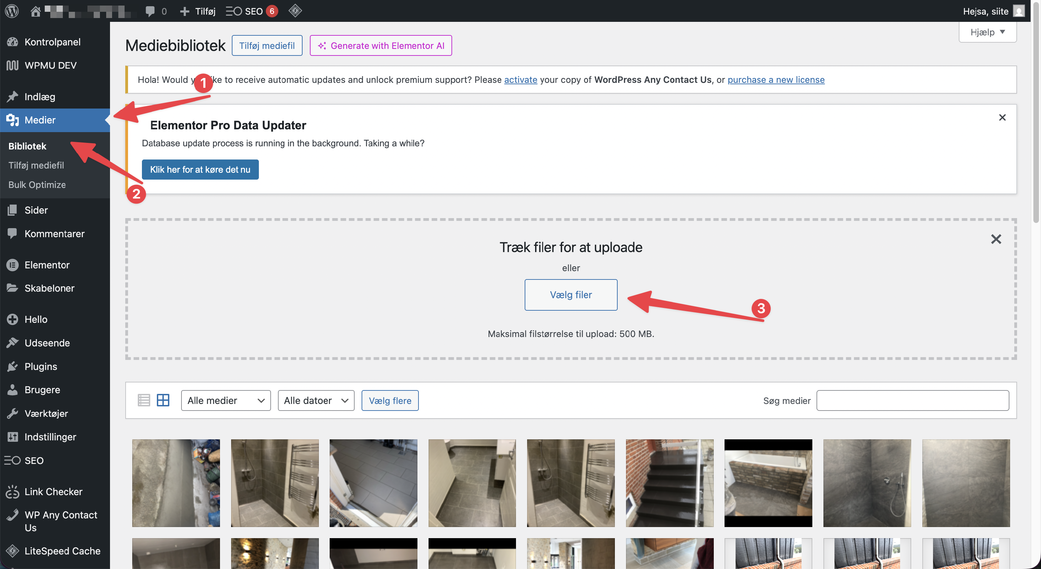Screen dimensions: 1041x569
Task: Click the activate license link
Action: coord(520,79)
